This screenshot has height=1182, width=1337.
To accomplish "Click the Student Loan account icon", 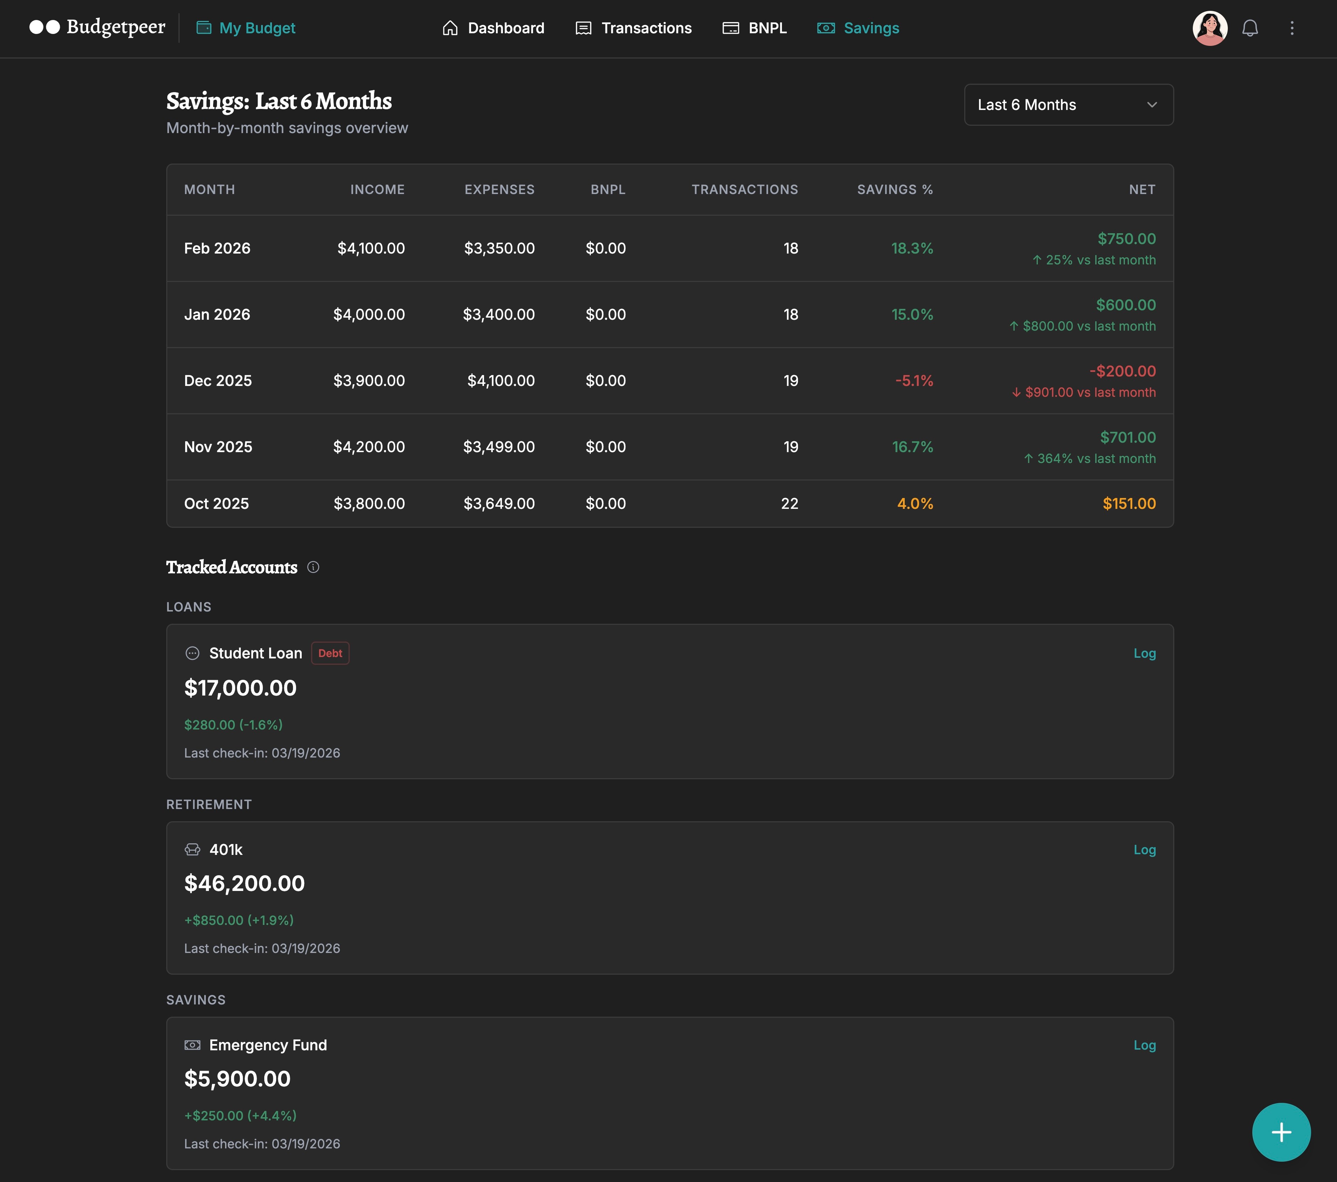I will [x=192, y=653].
